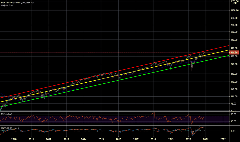This screenshot has width=240, height=142.
Task: Click the 0.00 level on MACD axis
Action: pyautogui.click(x=233, y=131)
